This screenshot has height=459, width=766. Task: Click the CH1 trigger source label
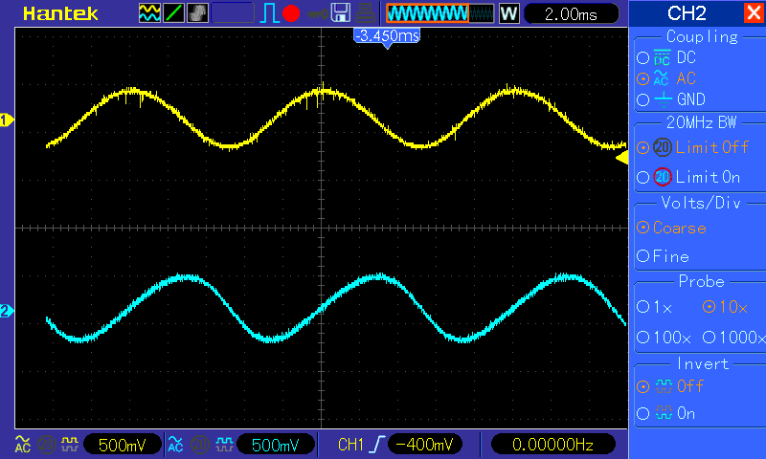[350, 445]
